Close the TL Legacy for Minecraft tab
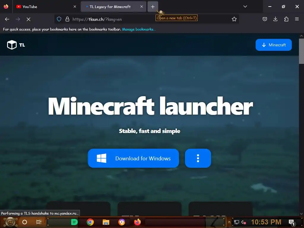Image resolution: width=304 pixels, height=228 pixels. tap(142, 7)
